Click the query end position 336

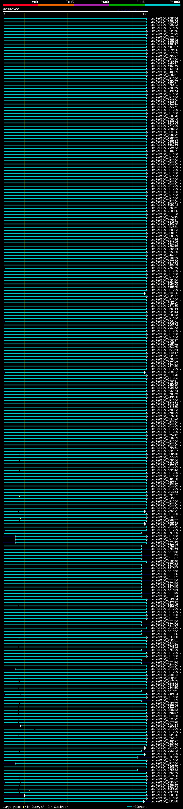144,14
